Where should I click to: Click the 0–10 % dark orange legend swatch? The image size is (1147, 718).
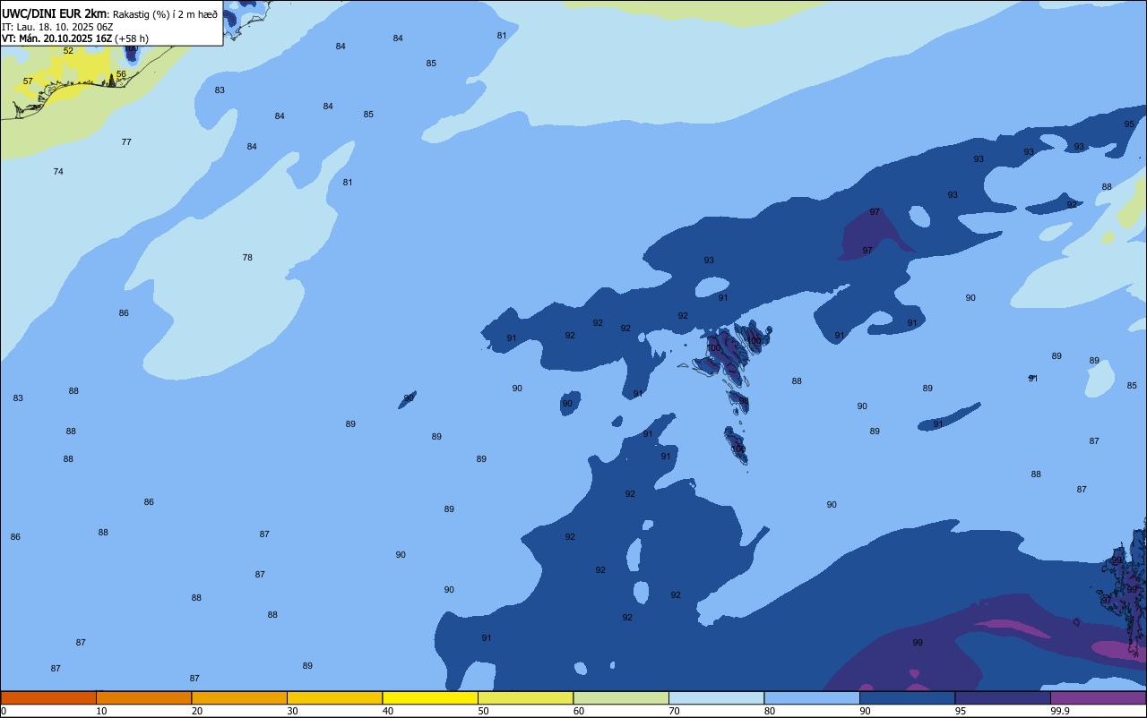pos(48,697)
